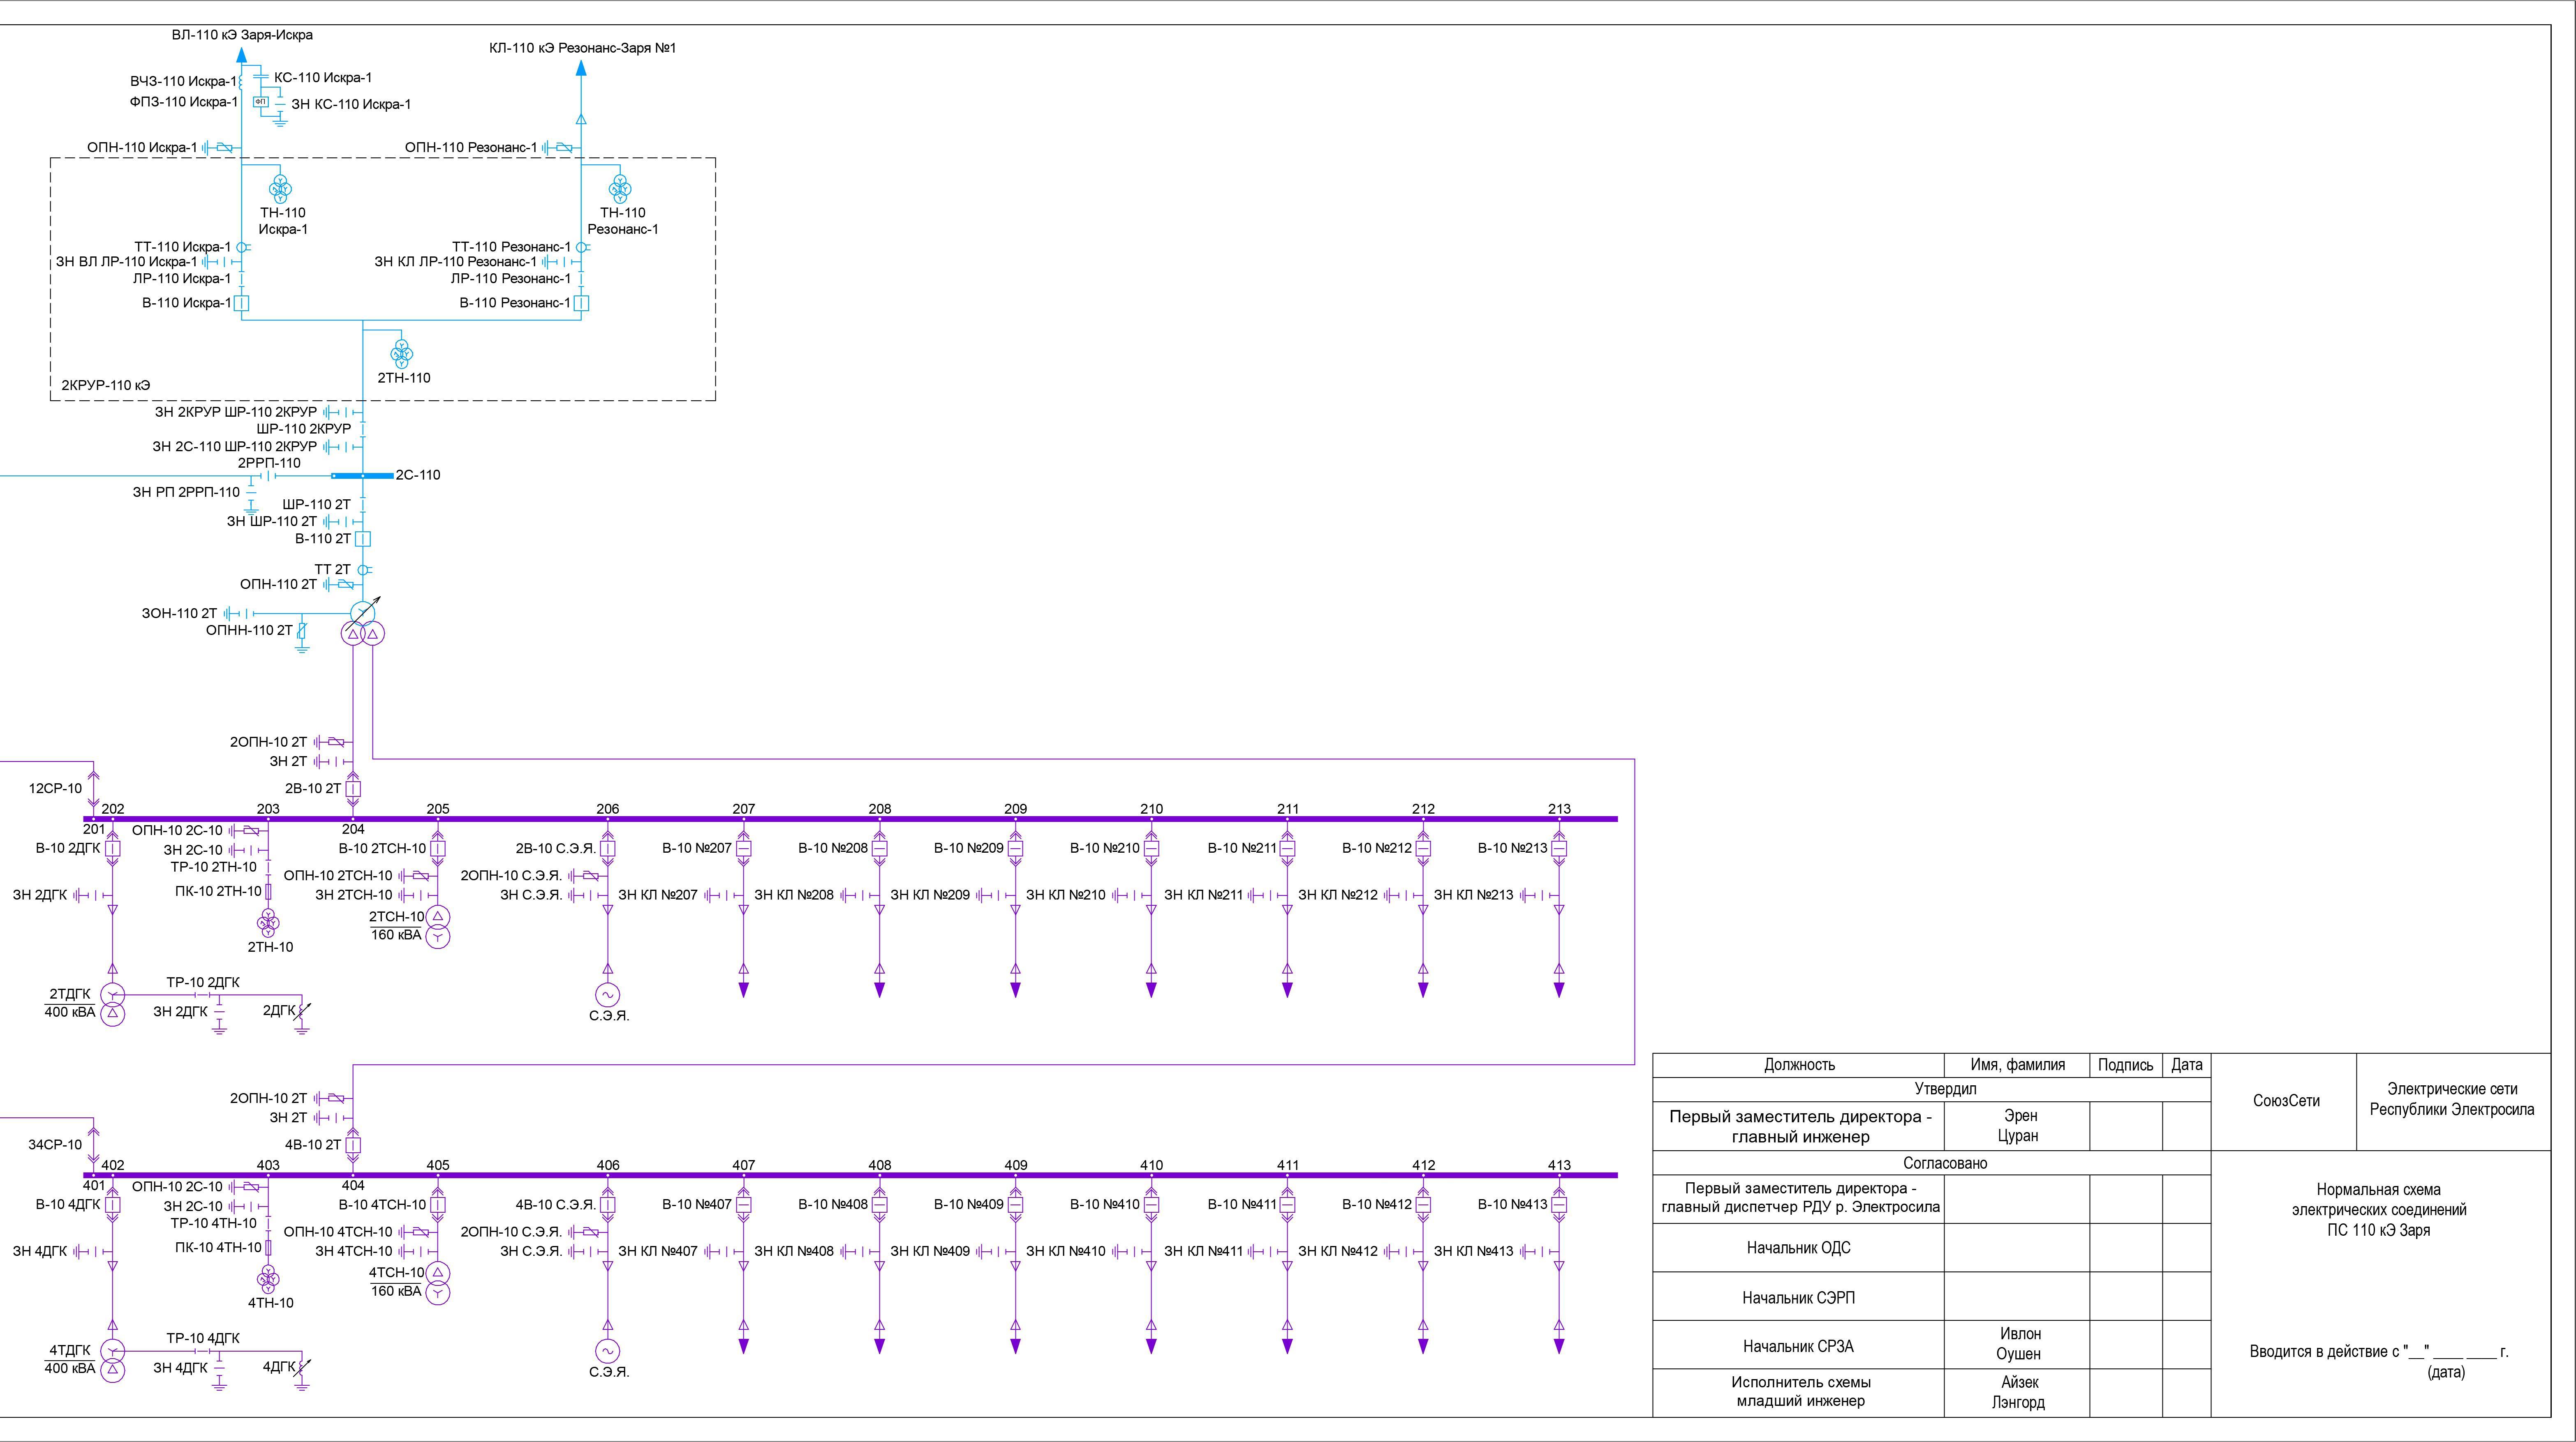
Task: Click the КЛ-110 кЭ Резонанс-Заря №1 label
Action: [582, 48]
